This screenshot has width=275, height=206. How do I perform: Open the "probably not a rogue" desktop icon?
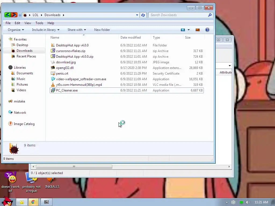pyautogui.click(x=31, y=182)
